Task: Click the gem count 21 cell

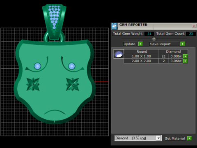Action: [163, 56]
